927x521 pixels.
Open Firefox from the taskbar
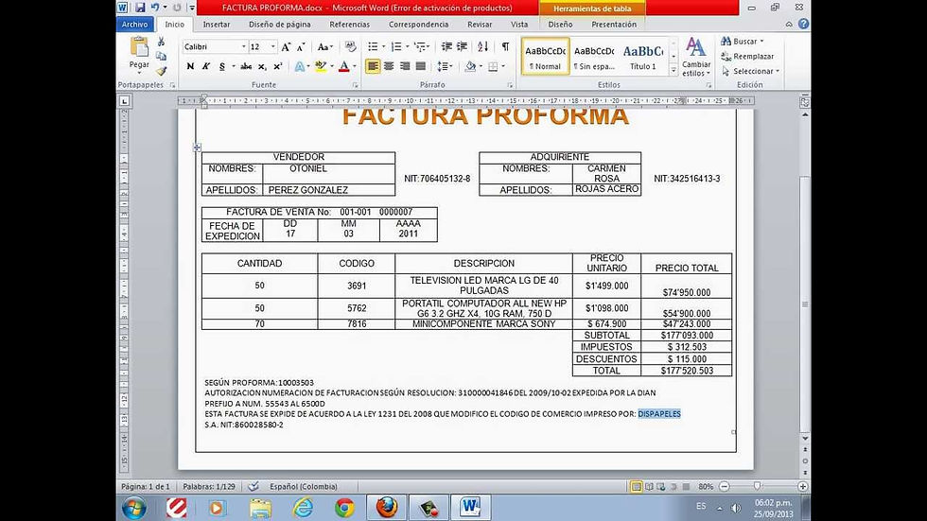click(x=387, y=508)
